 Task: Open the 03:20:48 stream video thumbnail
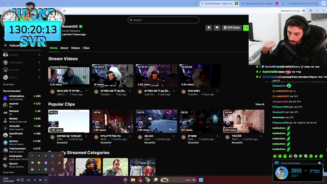[200, 76]
